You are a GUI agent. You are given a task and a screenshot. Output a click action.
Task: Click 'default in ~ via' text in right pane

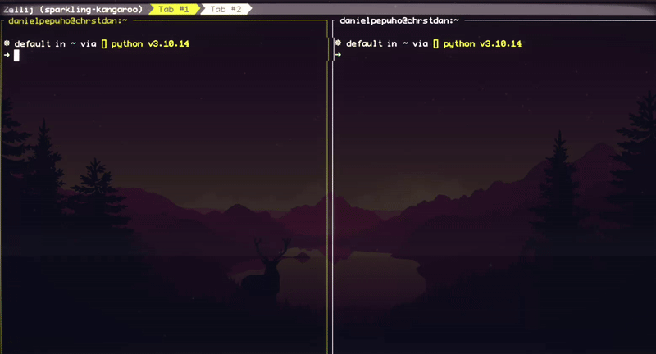(x=387, y=43)
